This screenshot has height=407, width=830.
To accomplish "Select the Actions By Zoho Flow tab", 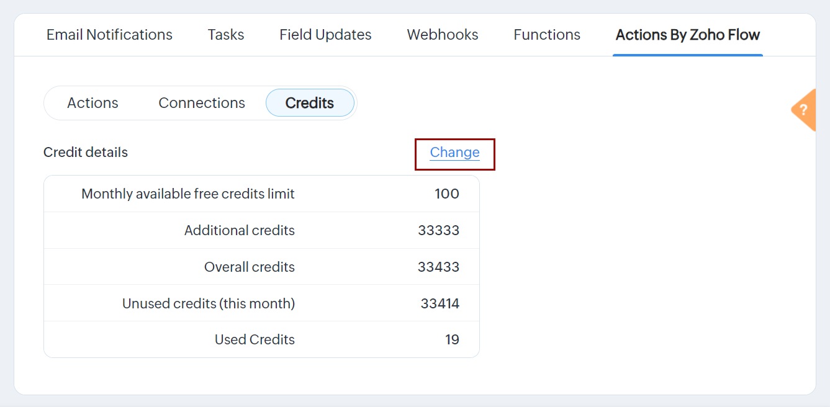I will 687,35.
